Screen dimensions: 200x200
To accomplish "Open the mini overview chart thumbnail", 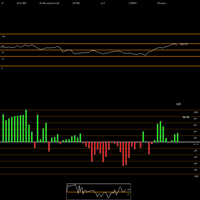I will point(99,192).
